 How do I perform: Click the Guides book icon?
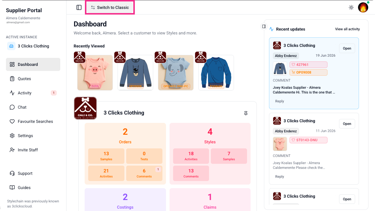[x=12, y=188]
